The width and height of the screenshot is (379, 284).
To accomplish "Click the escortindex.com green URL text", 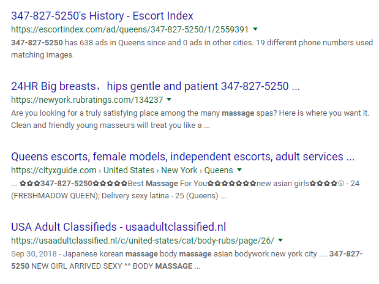I will click(130, 29).
